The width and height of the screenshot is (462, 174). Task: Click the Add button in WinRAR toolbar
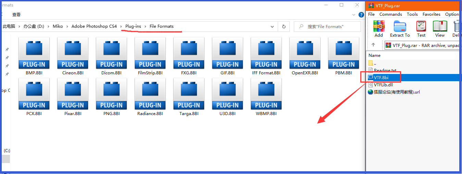(378, 28)
